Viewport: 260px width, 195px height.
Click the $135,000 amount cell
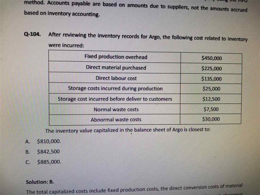coord(212,79)
